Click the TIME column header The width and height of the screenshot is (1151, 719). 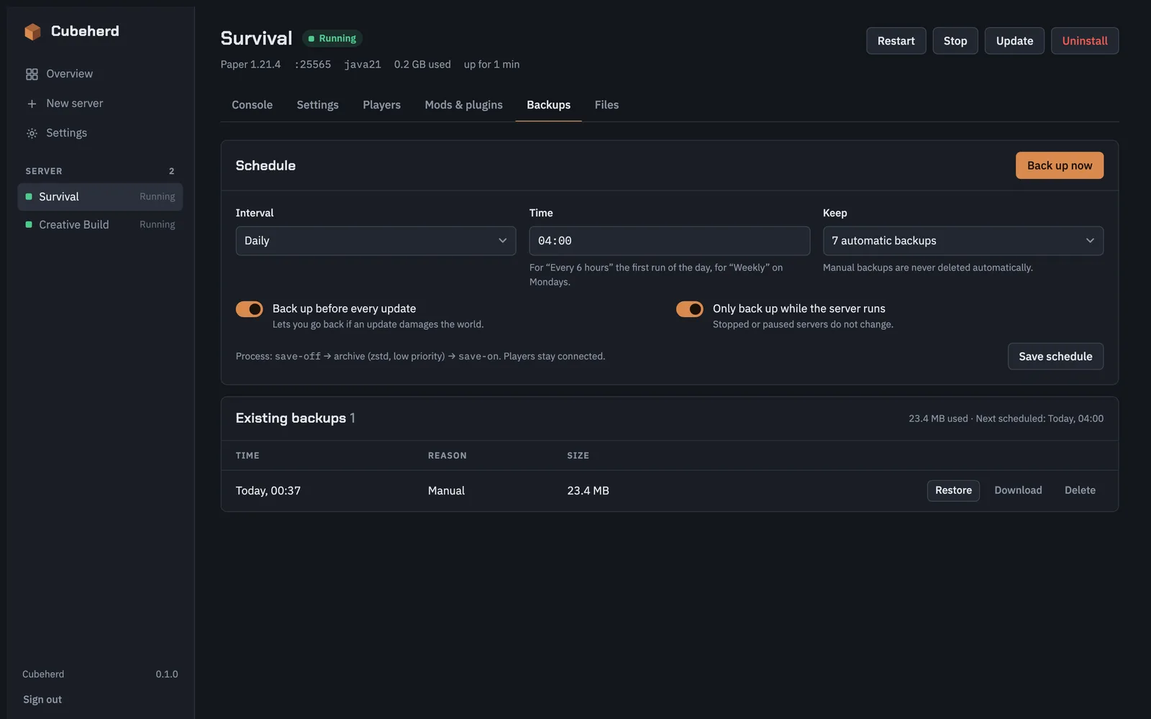click(247, 456)
